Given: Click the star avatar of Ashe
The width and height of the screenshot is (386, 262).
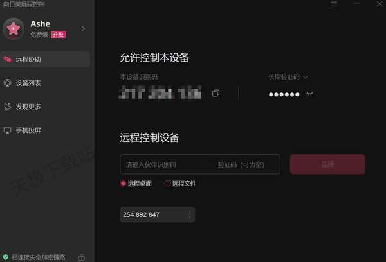Looking at the screenshot, I should pyautogui.click(x=14, y=29).
